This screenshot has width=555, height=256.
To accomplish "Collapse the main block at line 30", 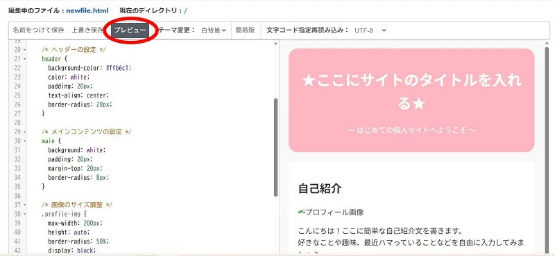I will pyautogui.click(x=24, y=141).
